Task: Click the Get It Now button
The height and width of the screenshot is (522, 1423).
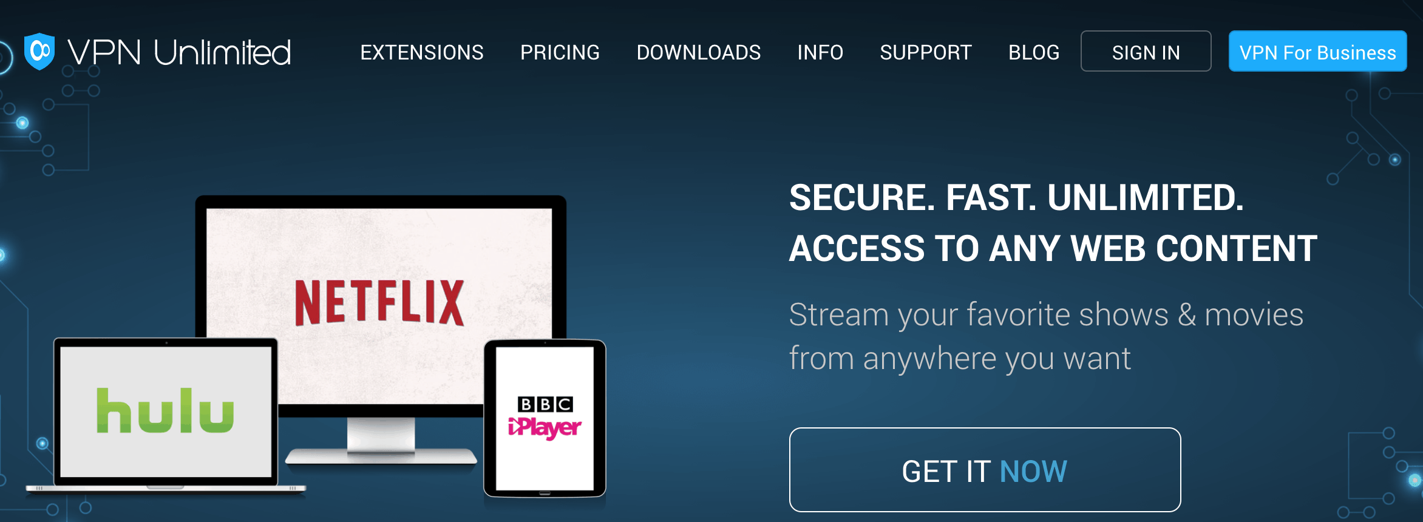Action: [x=985, y=470]
